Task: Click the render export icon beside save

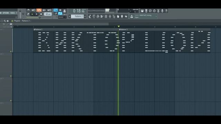Action: pos(146,11)
